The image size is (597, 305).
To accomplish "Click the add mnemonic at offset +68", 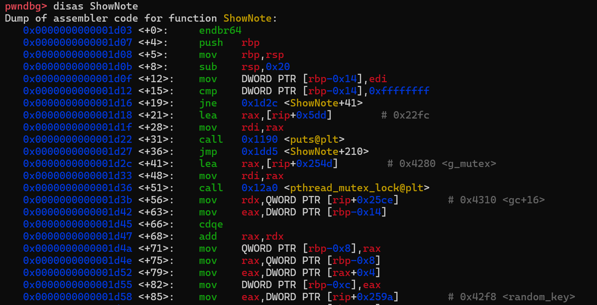I will click(208, 236).
